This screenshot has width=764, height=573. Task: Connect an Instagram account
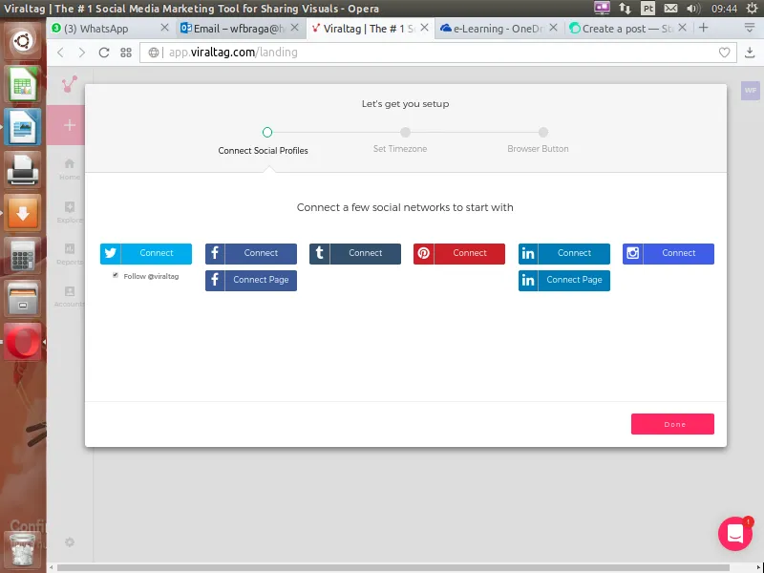click(x=668, y=253)
